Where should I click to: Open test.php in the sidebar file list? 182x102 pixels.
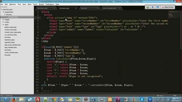7,55
